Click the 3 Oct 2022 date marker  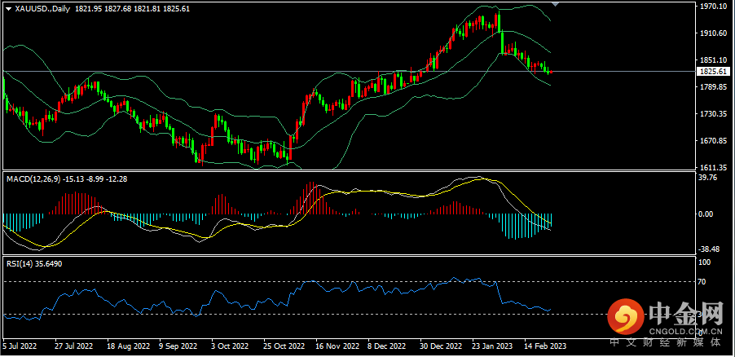pos(230,346)
